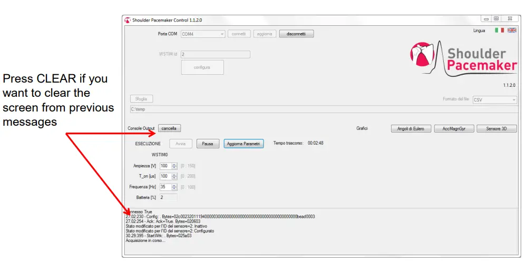Switch language to Italian flag
527x263 pixels.
pos(499,30)
